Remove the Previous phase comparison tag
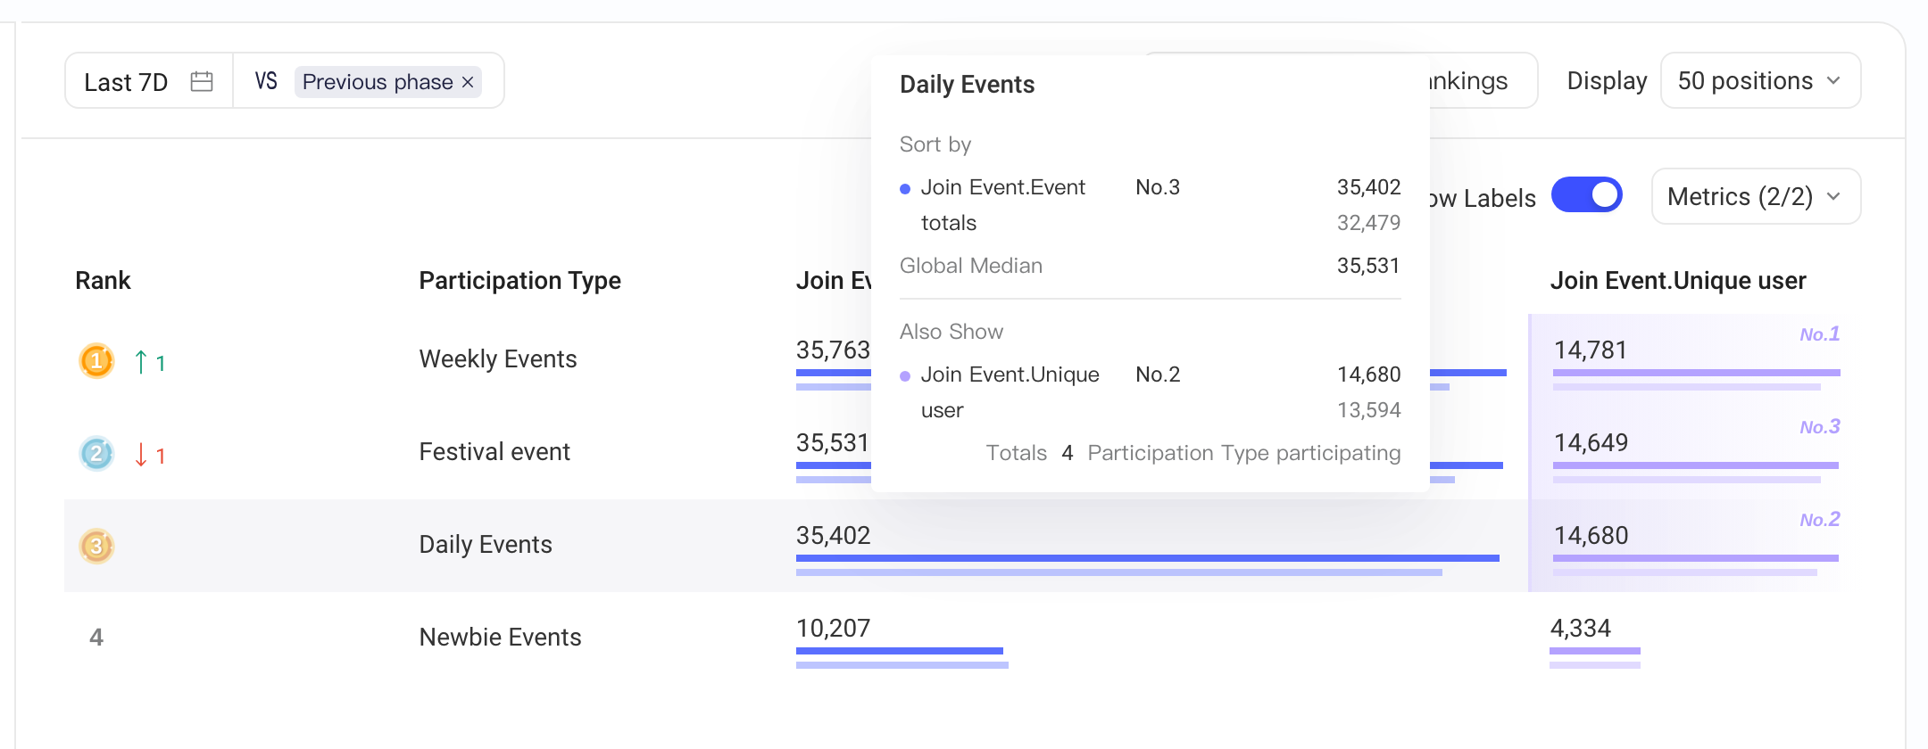Image resolution: width=1928 pixels, height=749 pixels. pyautogui.click(x=468, y=82)
